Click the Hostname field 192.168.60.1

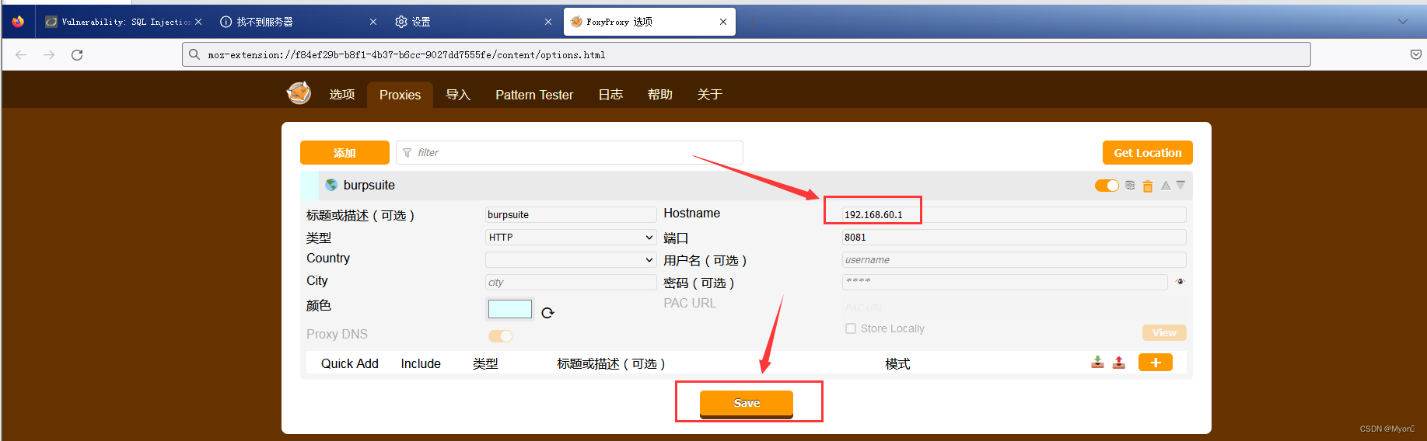pyautogui.click(x=1014, y=214)
